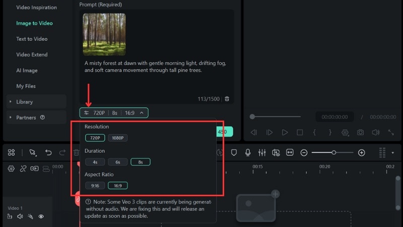Image resolution: width=403 pixels, height=227 pixels.
Task: Go to AI Image section
Action: [x=27, y=71]
